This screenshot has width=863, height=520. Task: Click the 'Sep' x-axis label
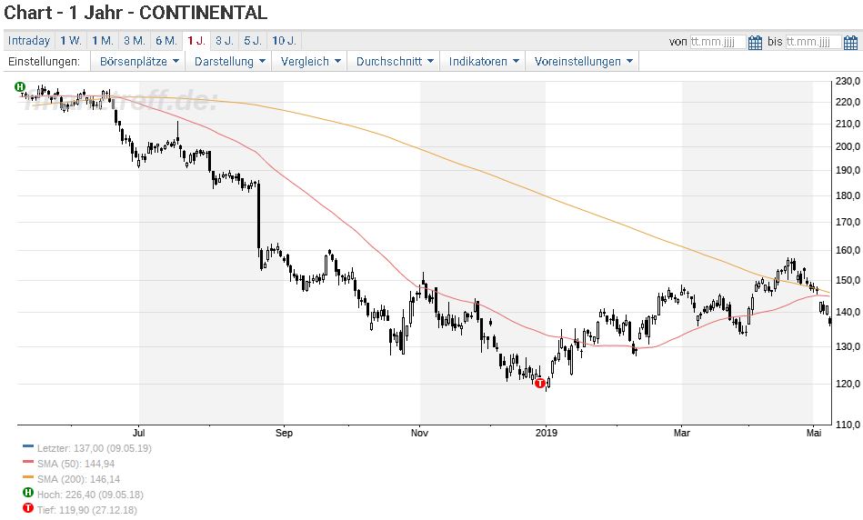[x=284, y=433]
